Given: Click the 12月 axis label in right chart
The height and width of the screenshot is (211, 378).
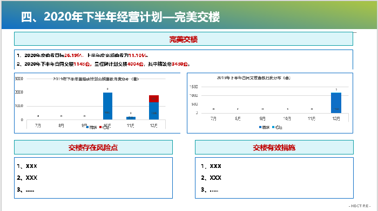Looking at the screenshot, I should pyautogui.click(x=336, y=118).
